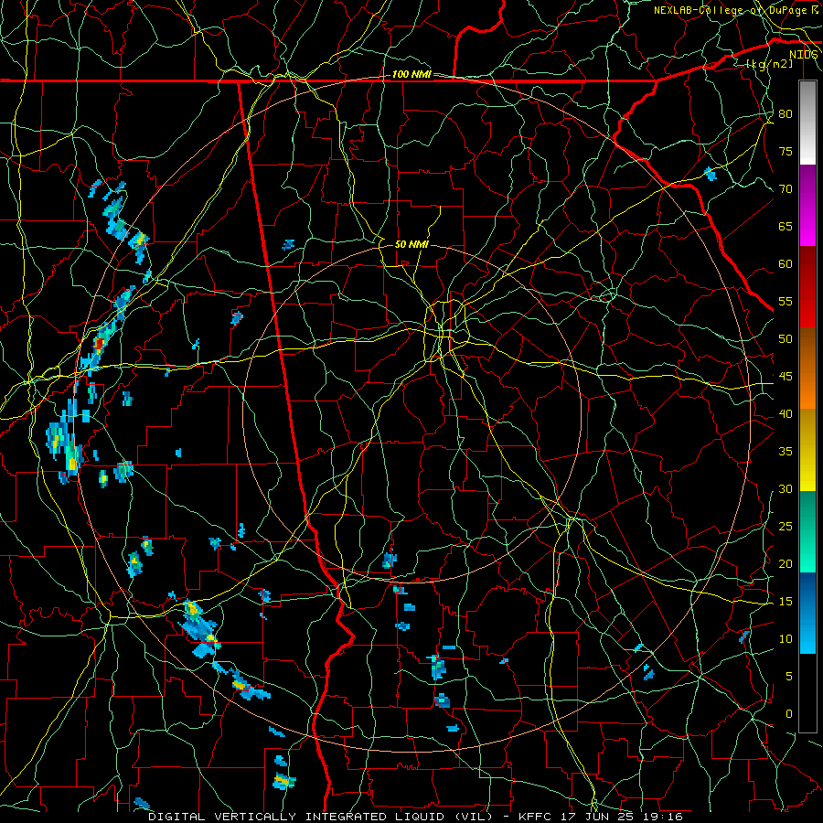This screenshot has height=823, width=823.
Task: Select the 55 value on the VIL scale
Action: click(786, 301)
